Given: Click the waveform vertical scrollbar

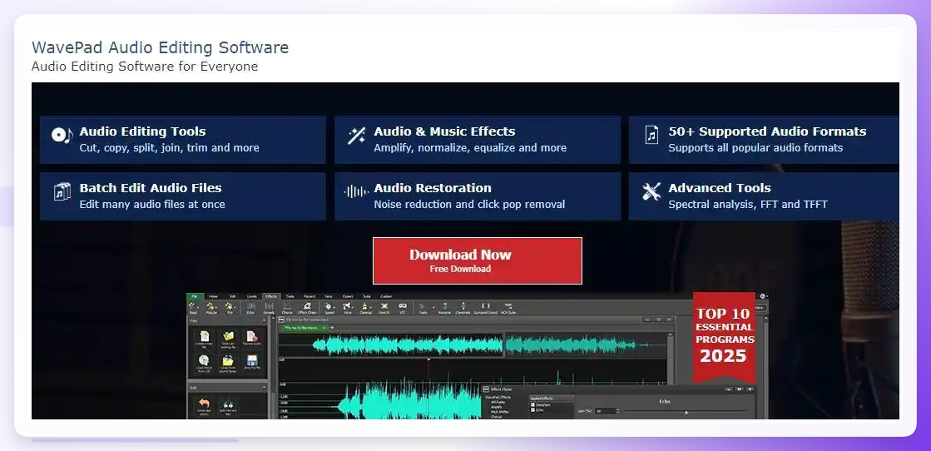Looking at the screenshot, I should (x=671, y=359).
